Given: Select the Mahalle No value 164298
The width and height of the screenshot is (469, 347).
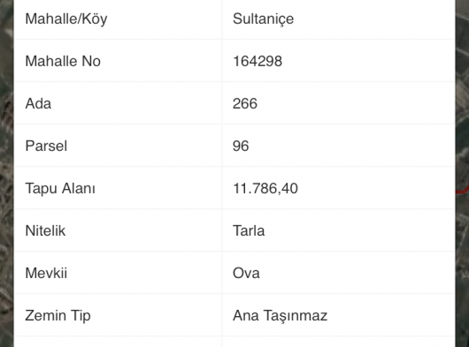Looking at the screenshot, I should (x=258, y=61).
